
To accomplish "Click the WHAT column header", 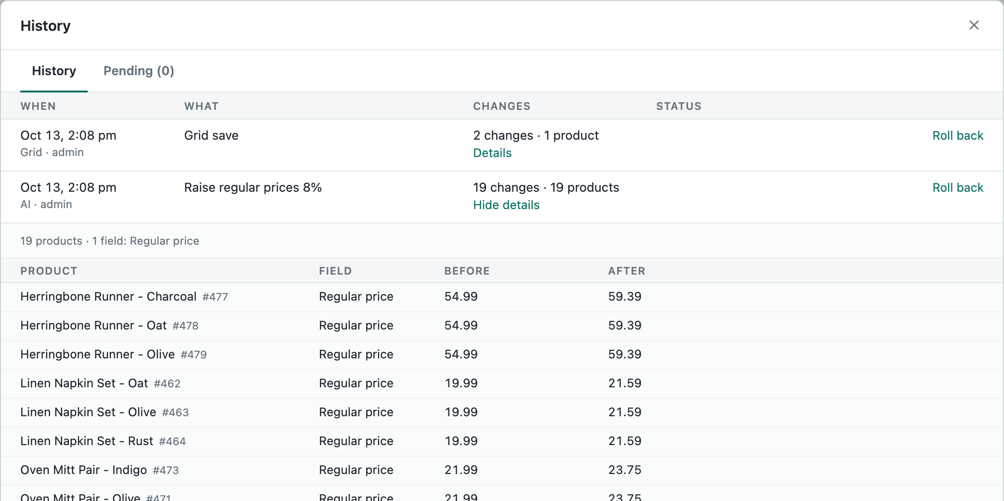I will coord(201,106).
